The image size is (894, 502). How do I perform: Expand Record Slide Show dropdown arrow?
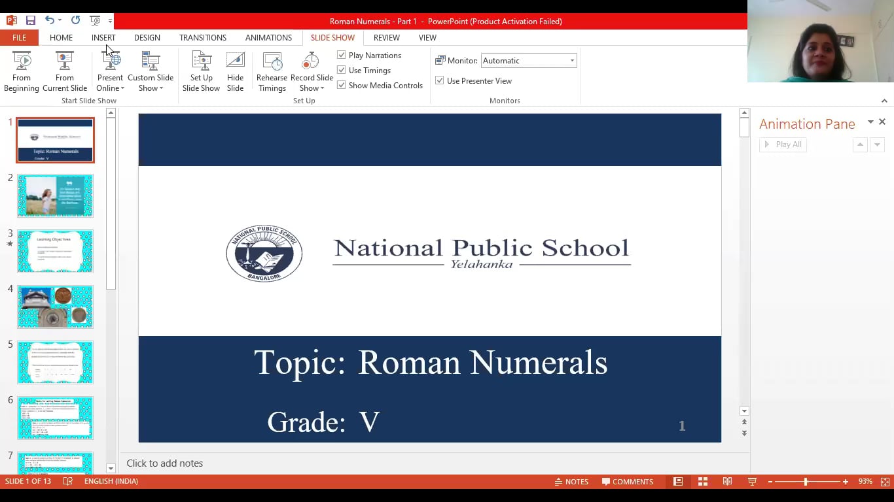(322, 88)
